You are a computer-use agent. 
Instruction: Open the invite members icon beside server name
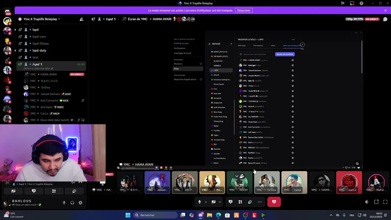[x=82, y=19]
